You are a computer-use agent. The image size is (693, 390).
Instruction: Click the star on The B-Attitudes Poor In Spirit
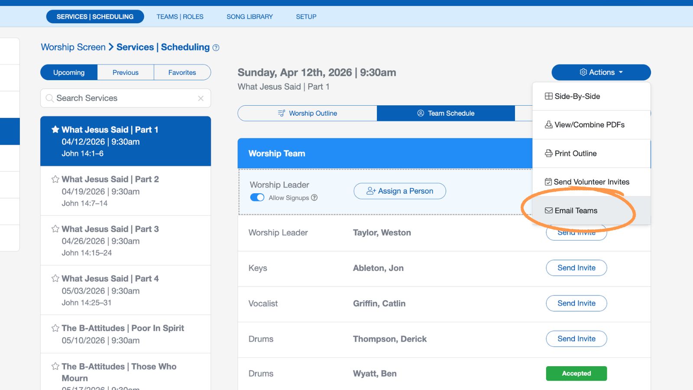55,328
